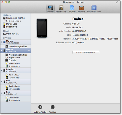122x115 pixels.
Task: Collapse the Foobar device disclosure triangle
Action: point(2,51)
